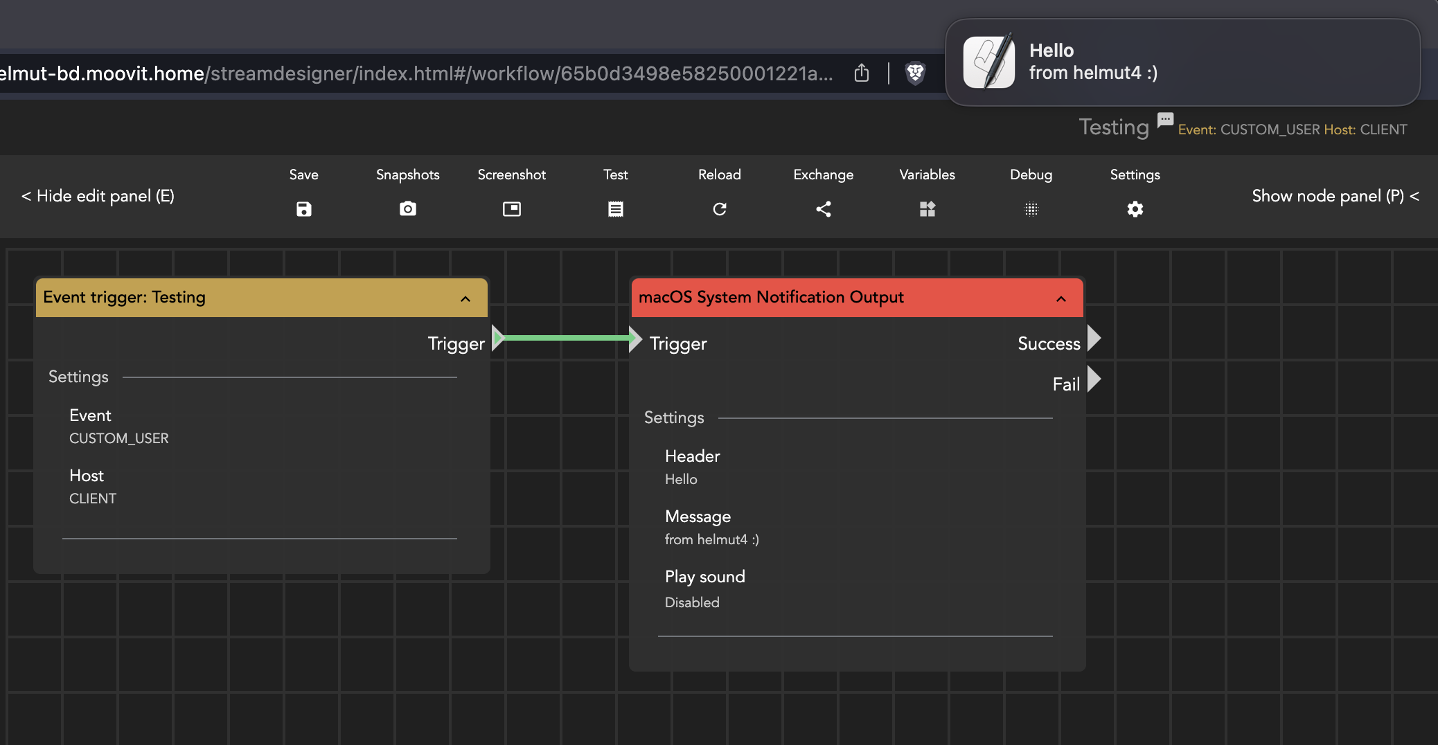Click the Success output connector arrow
The width and height of the screenshot is (1438, 745).
[x=1094, y=339]
